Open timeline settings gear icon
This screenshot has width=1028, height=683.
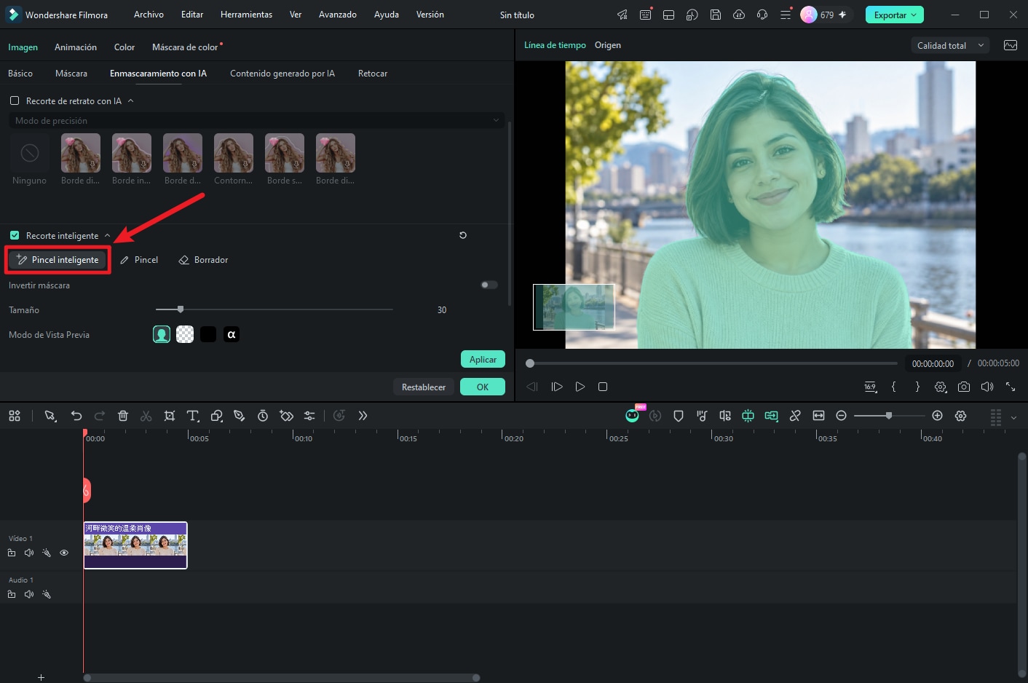[961, 416]
